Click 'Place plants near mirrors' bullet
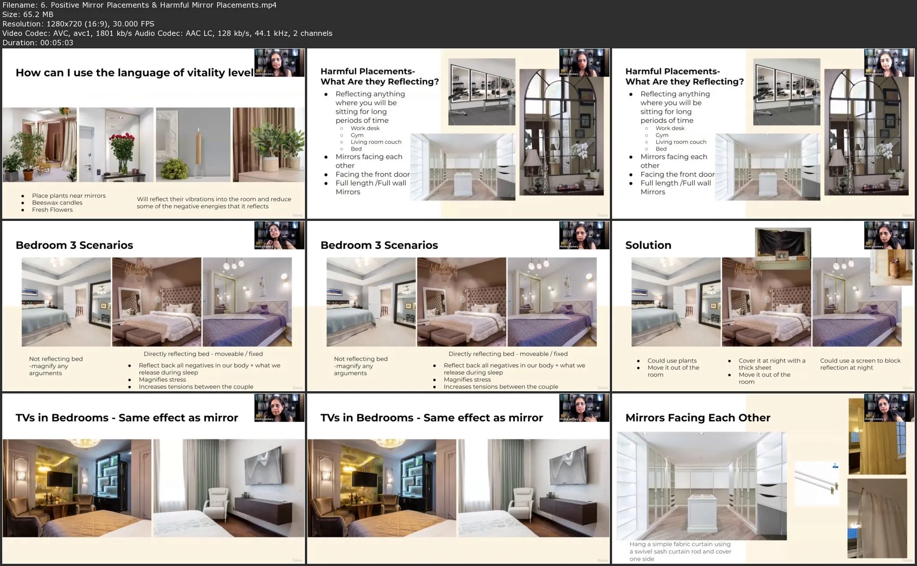The image size is (917, 566). coord(69,196)
